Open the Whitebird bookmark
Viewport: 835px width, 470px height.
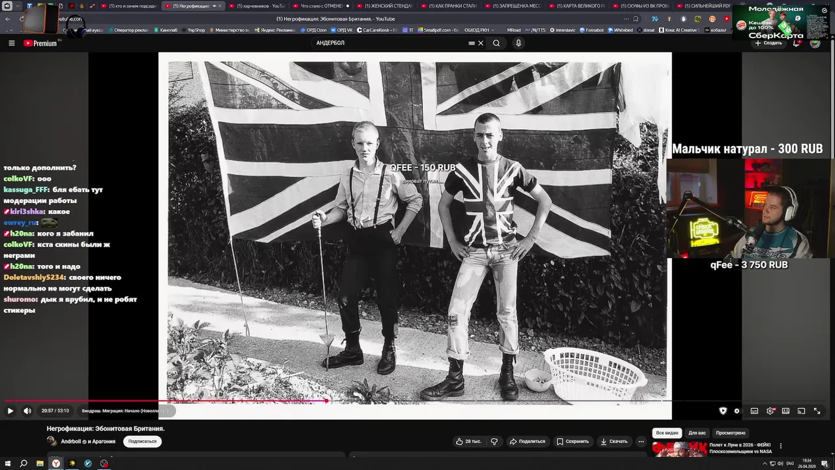pos(620,30)
